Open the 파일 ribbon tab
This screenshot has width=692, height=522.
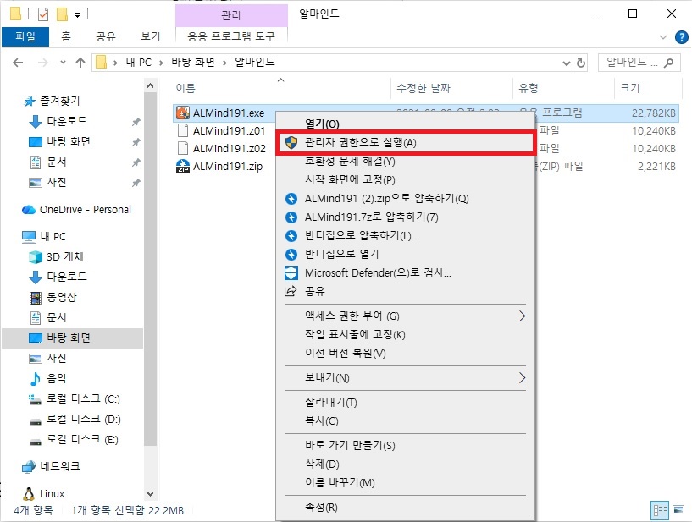pos(25,36)
